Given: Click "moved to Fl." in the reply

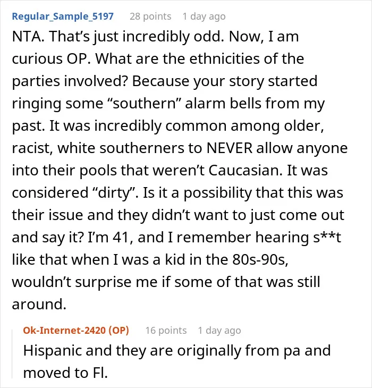Looking at the screenshot, I should coord(65,373).
